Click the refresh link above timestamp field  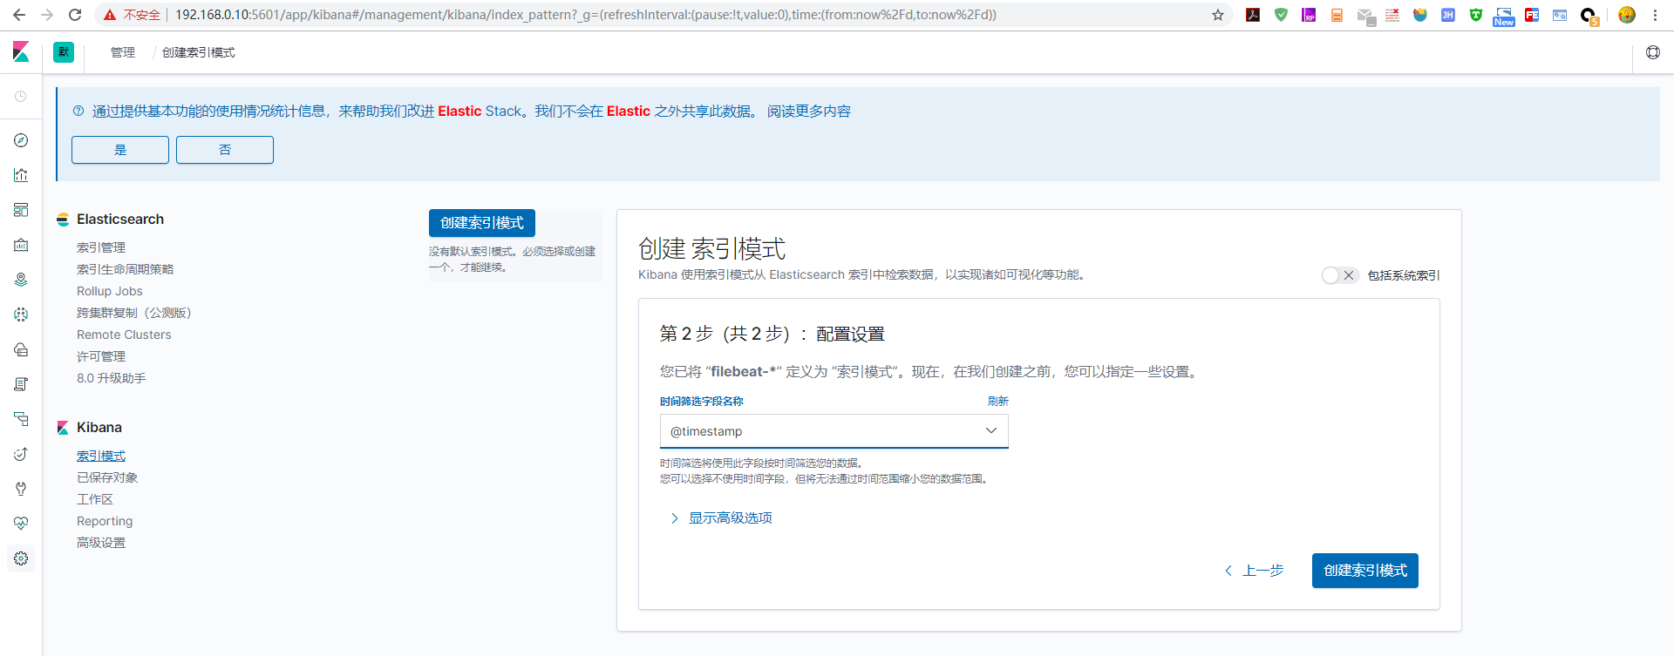point(998,402)
